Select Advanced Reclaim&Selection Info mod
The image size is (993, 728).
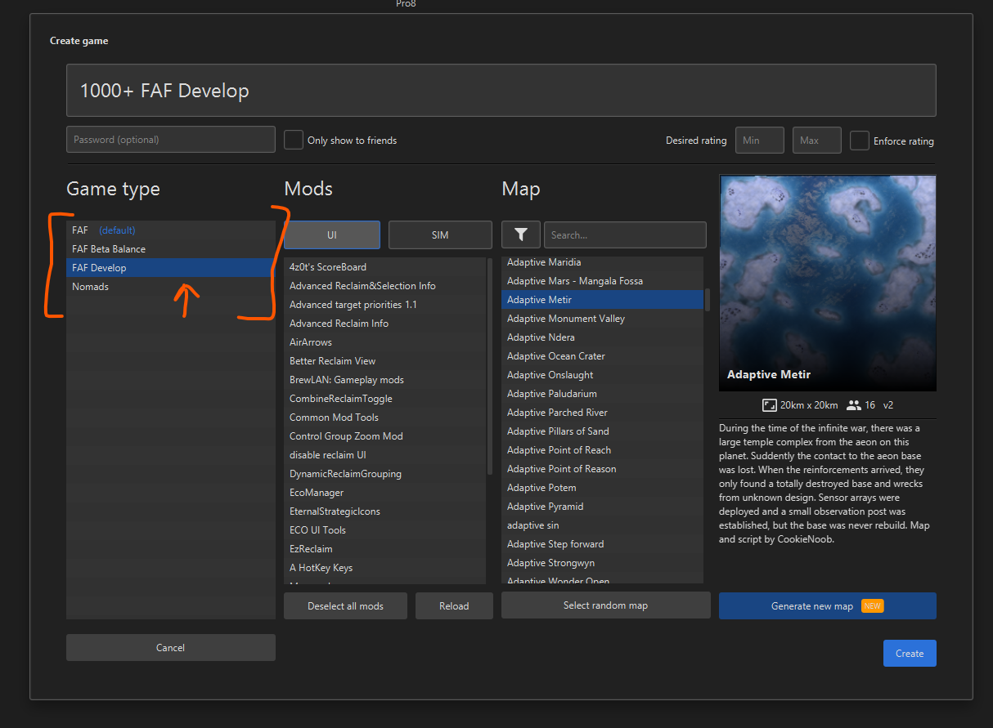(384, 286)
